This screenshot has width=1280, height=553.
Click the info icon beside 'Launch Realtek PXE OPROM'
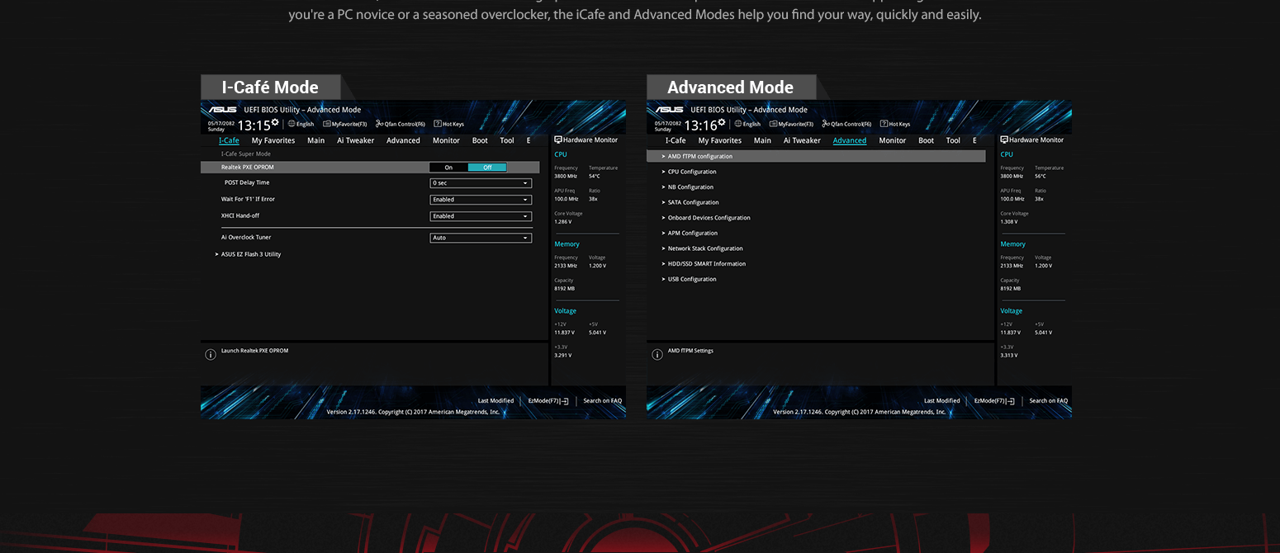210,354
